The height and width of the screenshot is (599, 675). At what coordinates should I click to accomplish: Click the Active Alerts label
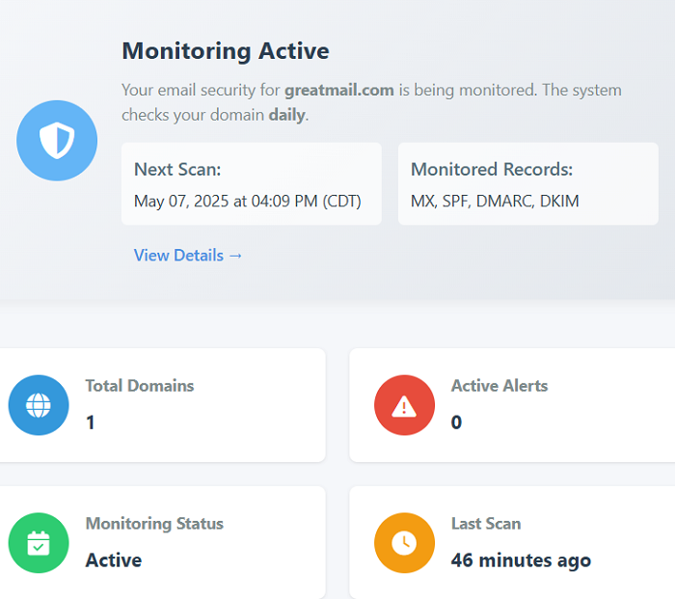(x=499, y=386)
